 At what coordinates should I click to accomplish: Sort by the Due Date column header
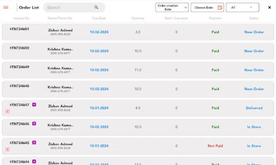(x=99, y=19)
